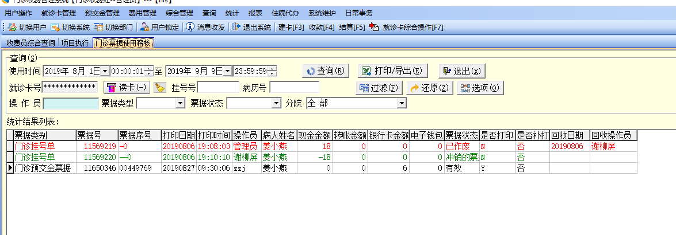
Task: Click the 读卡(-) read card button
Action: (x=127, y=88)
